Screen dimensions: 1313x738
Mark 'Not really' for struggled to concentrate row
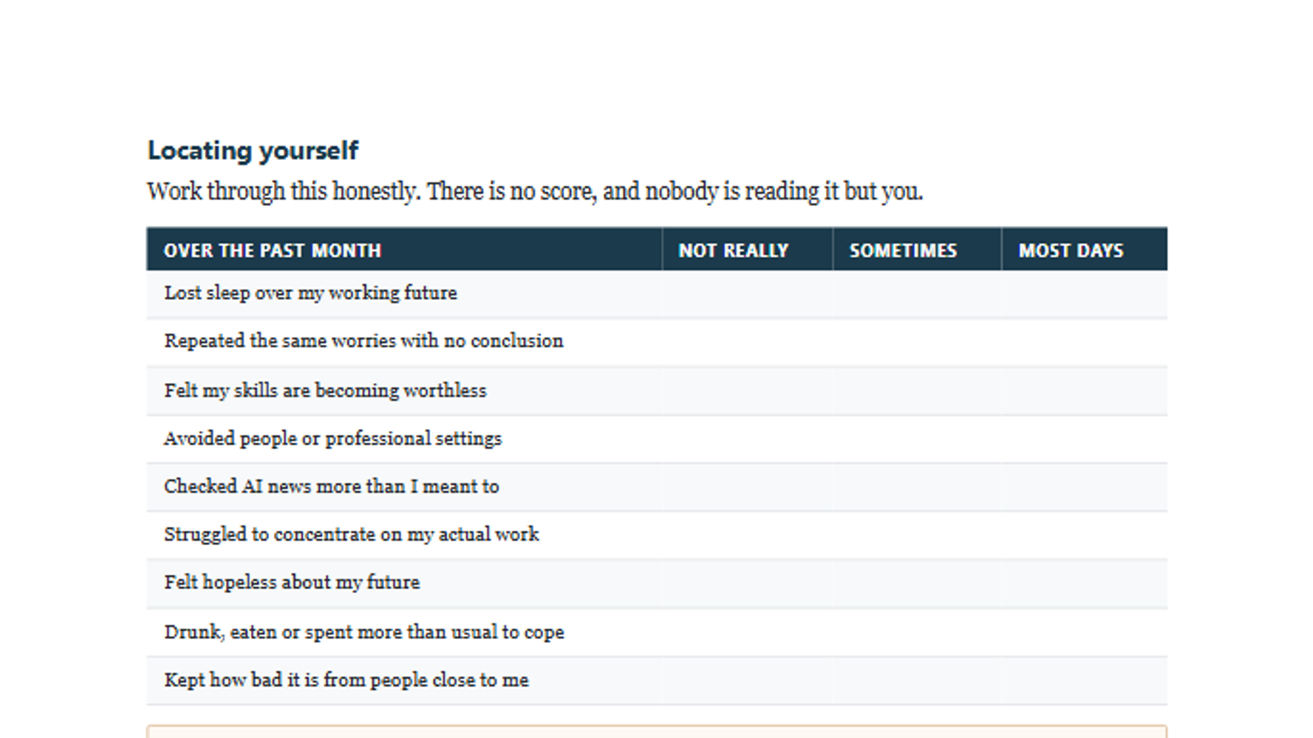click(x=747, y=535)
